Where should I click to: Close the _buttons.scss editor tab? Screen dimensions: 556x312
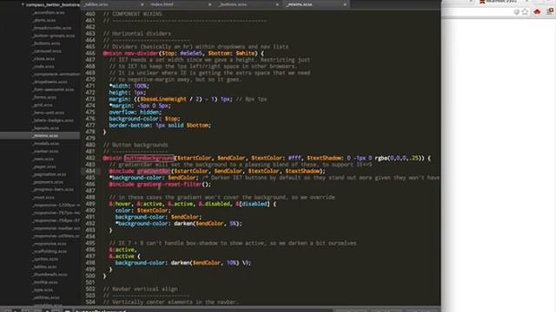[x=277, y=4]
